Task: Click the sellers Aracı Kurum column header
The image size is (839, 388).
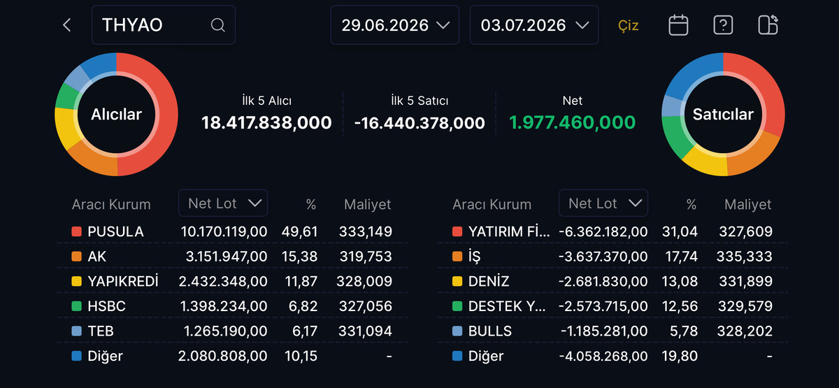Action: point(492,205)
